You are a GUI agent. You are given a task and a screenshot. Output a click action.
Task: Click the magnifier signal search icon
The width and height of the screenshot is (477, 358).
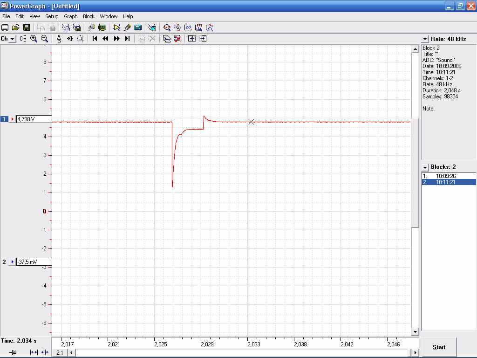(x=166, y=28)
